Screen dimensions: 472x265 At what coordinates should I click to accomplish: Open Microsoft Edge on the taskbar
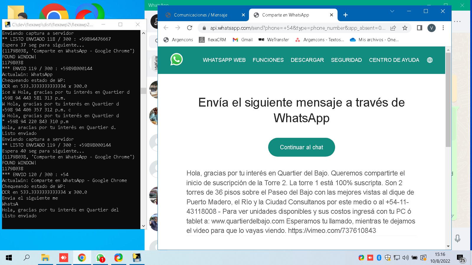(x=119, y=258)
